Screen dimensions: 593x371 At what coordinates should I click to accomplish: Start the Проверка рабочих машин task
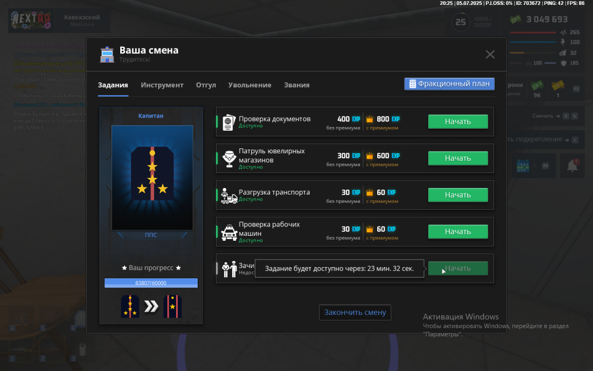458,232
